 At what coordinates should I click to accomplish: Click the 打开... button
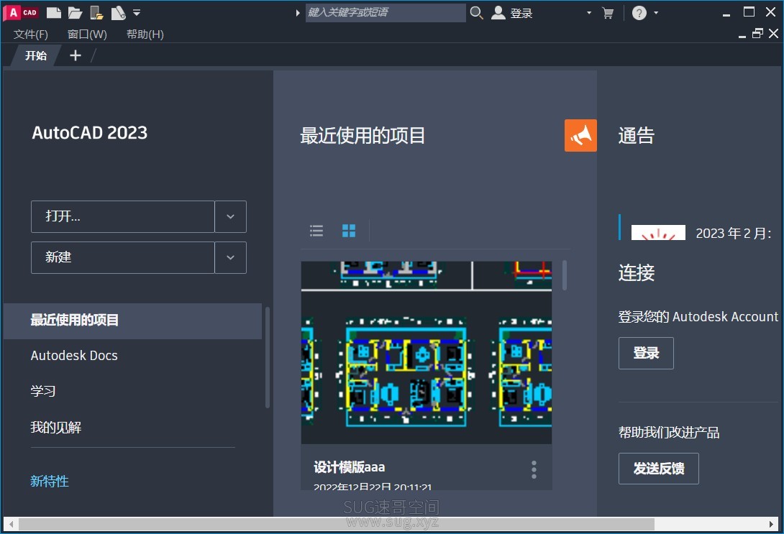pyautogui.click(x=122, y=216)
